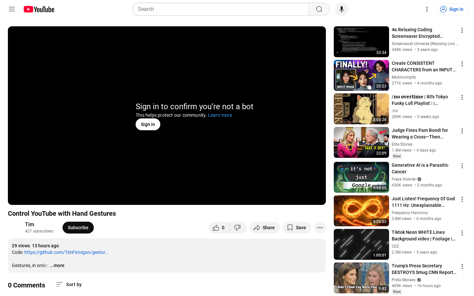Viewport: 474px width, 296px height.
Task: Dislike the video with thumbs down
Action: click(x=238, y=228)
